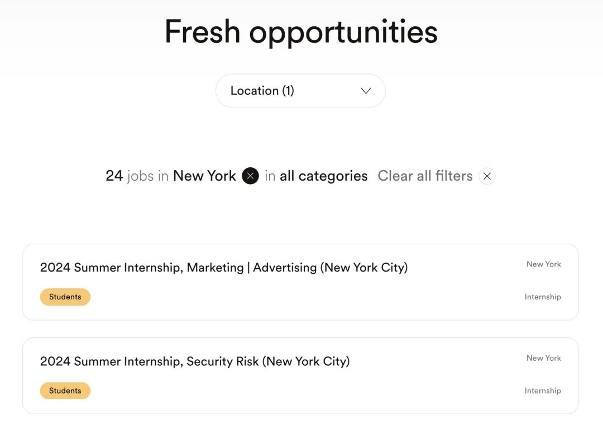Click New York label on Security Risk card
This screenshot has width=603, height=431.
point(543,358)
